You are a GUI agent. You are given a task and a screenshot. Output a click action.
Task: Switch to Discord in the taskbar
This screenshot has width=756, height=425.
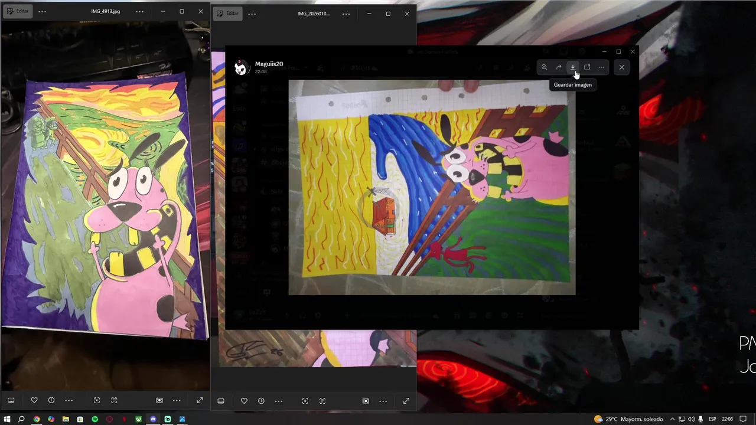pyautogui.click(x=153, y=419)
